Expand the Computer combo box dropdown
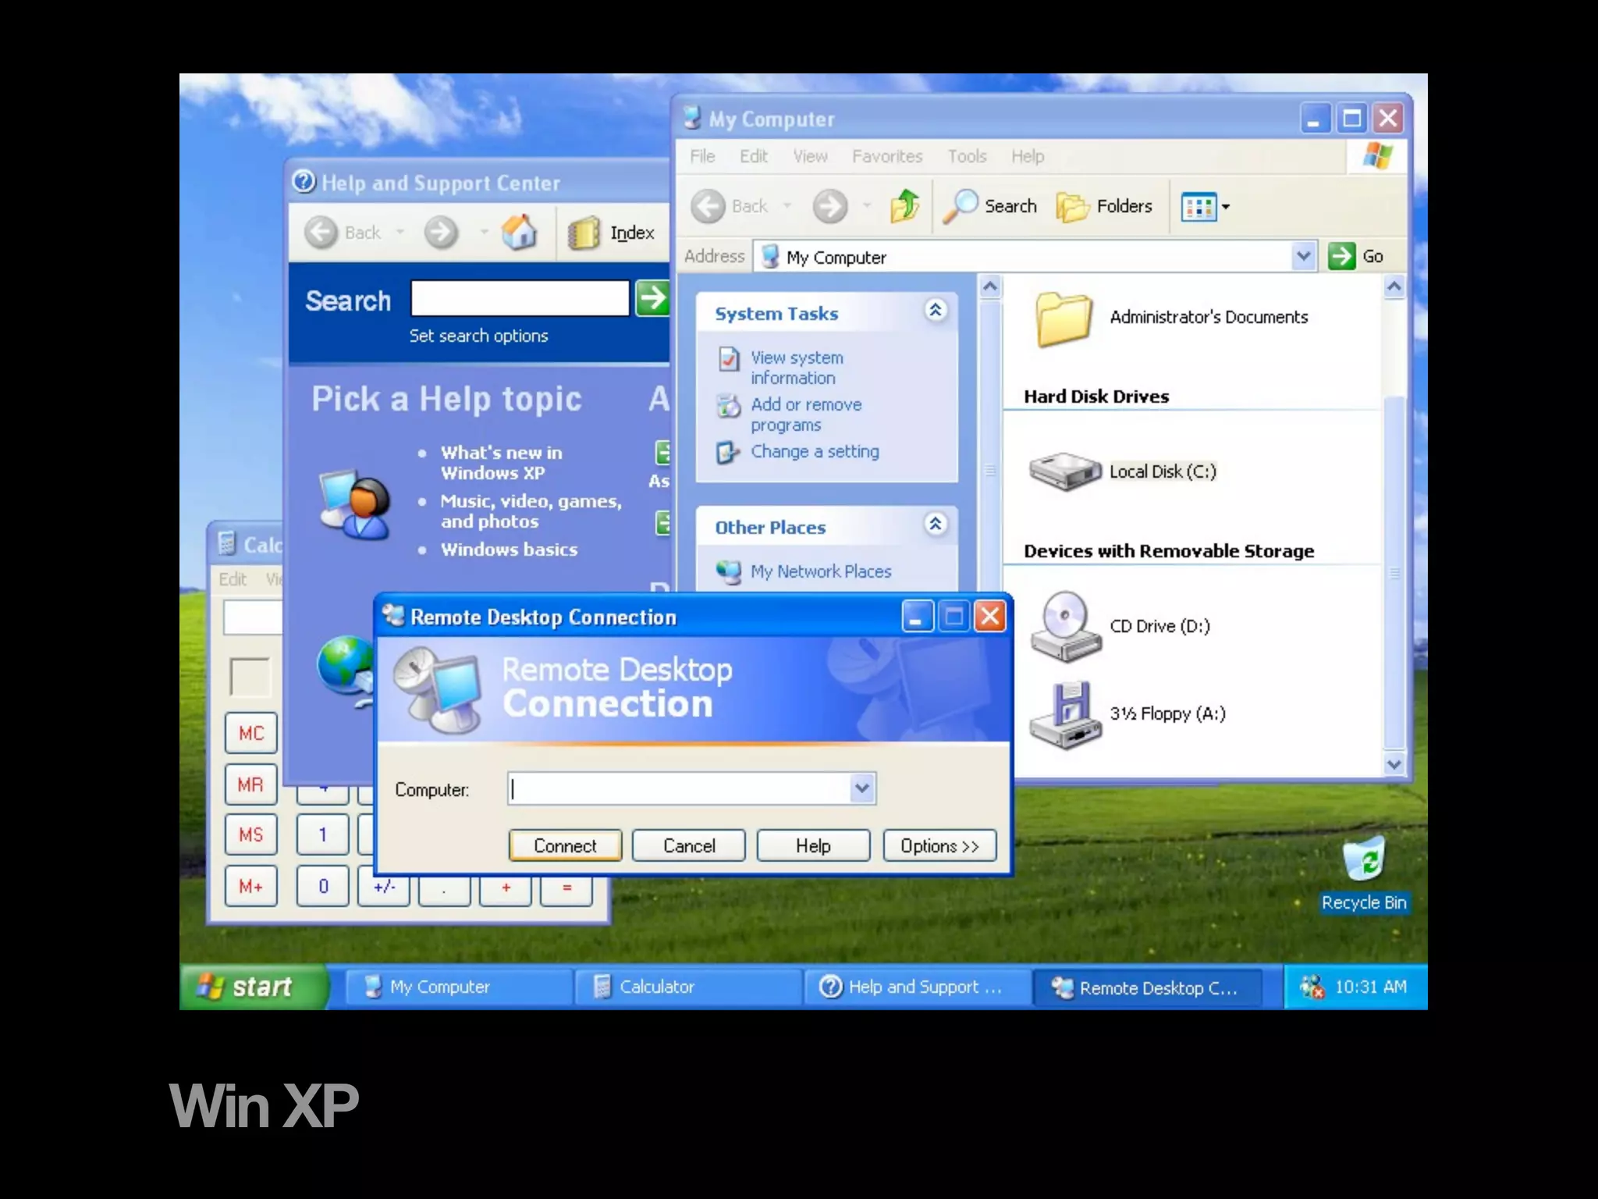The width and height of the screenshot is (1598, 1199). (x=862, y=788)
